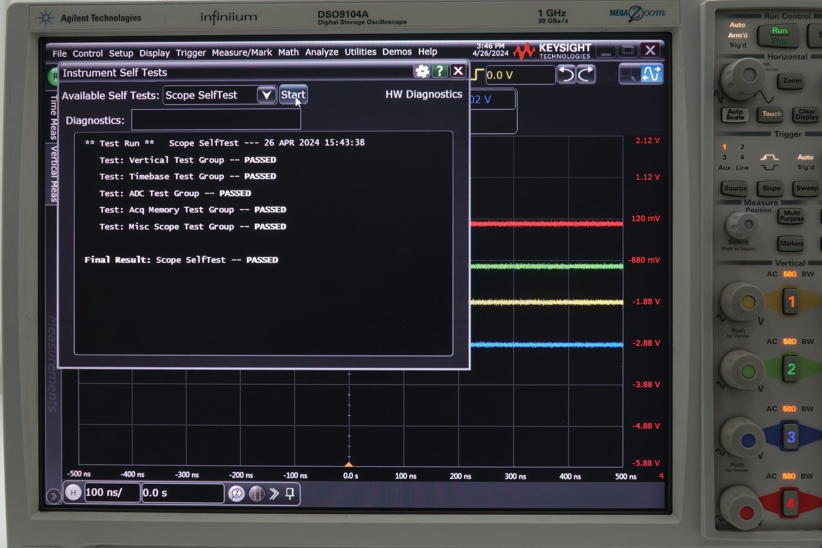The height and width of the screenshot is (548, 822).
Task: Open Available Self Tests dropdown arrow
Action: [x=267, y=95]
